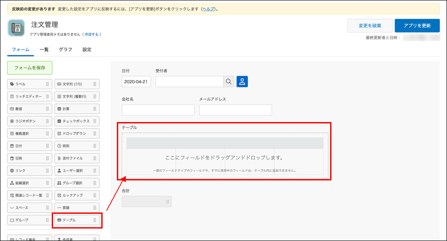This screenshot has width=447, height=241.
Task: Select the チェックボックス field item
Action: tap(77, 121)
